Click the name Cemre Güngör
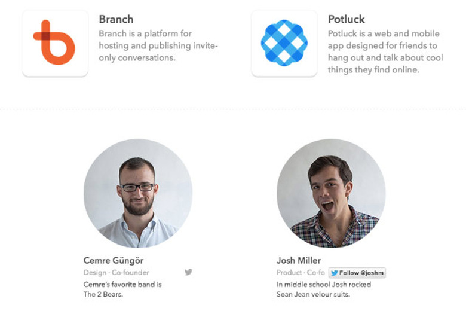This screenshot has height=311, width=466. [114, 261]
